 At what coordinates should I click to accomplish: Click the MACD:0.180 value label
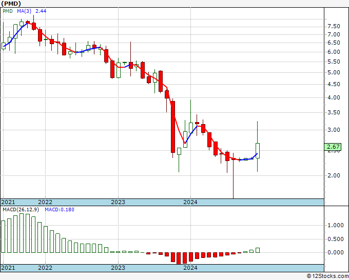click(x=60, y=210)
